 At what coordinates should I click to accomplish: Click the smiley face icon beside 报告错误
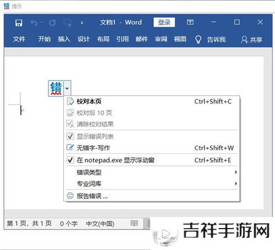70,196
